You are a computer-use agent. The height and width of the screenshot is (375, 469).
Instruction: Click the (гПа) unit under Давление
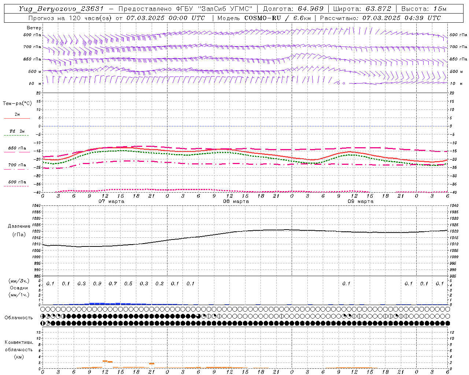[19, 234]
